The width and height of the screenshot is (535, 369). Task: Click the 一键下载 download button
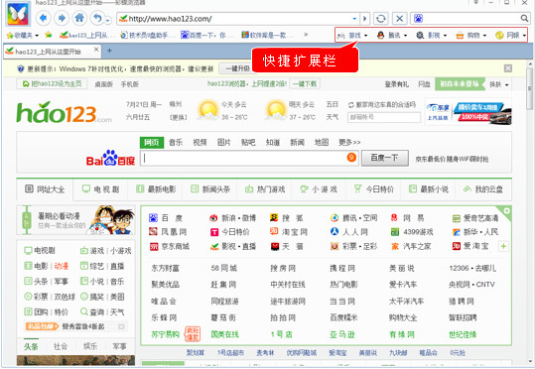click(x=305, y=84)
